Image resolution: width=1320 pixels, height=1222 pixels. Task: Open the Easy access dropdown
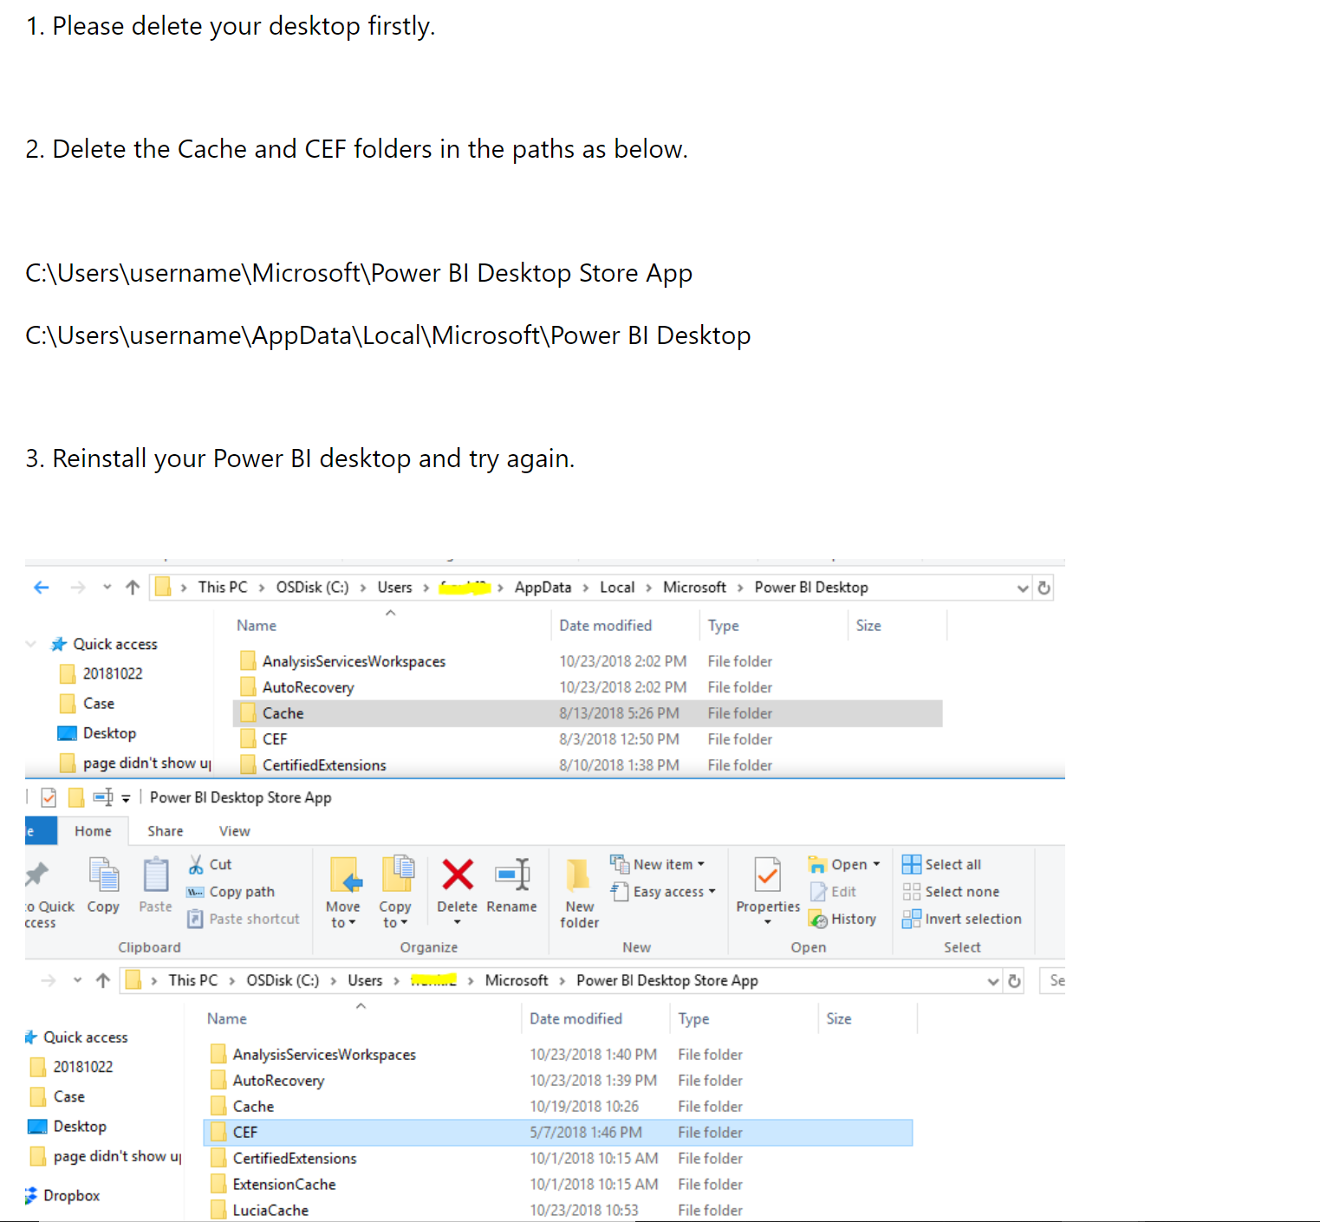tap(663, 892)
